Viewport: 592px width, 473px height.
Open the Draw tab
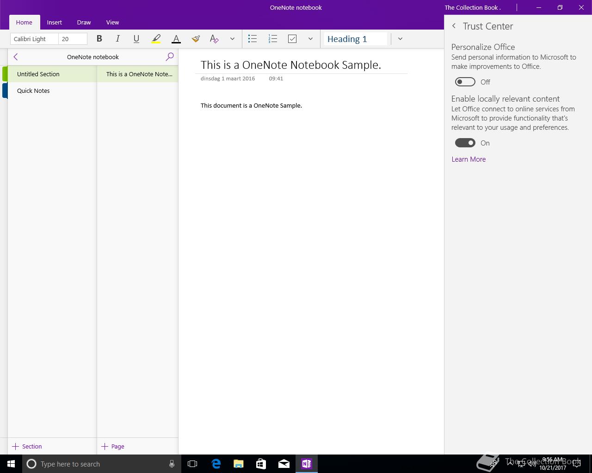pyautogui.click(x=84, y=22)
